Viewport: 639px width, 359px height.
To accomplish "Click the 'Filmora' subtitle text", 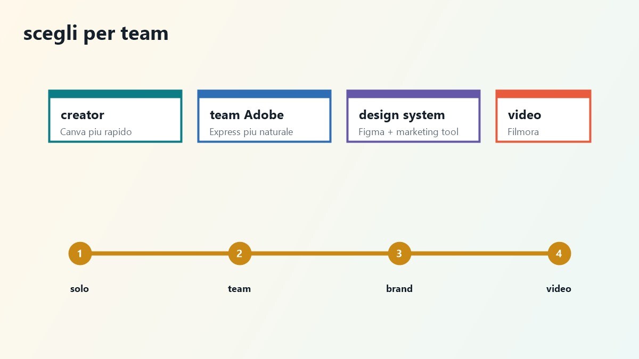I will (523, 132).
